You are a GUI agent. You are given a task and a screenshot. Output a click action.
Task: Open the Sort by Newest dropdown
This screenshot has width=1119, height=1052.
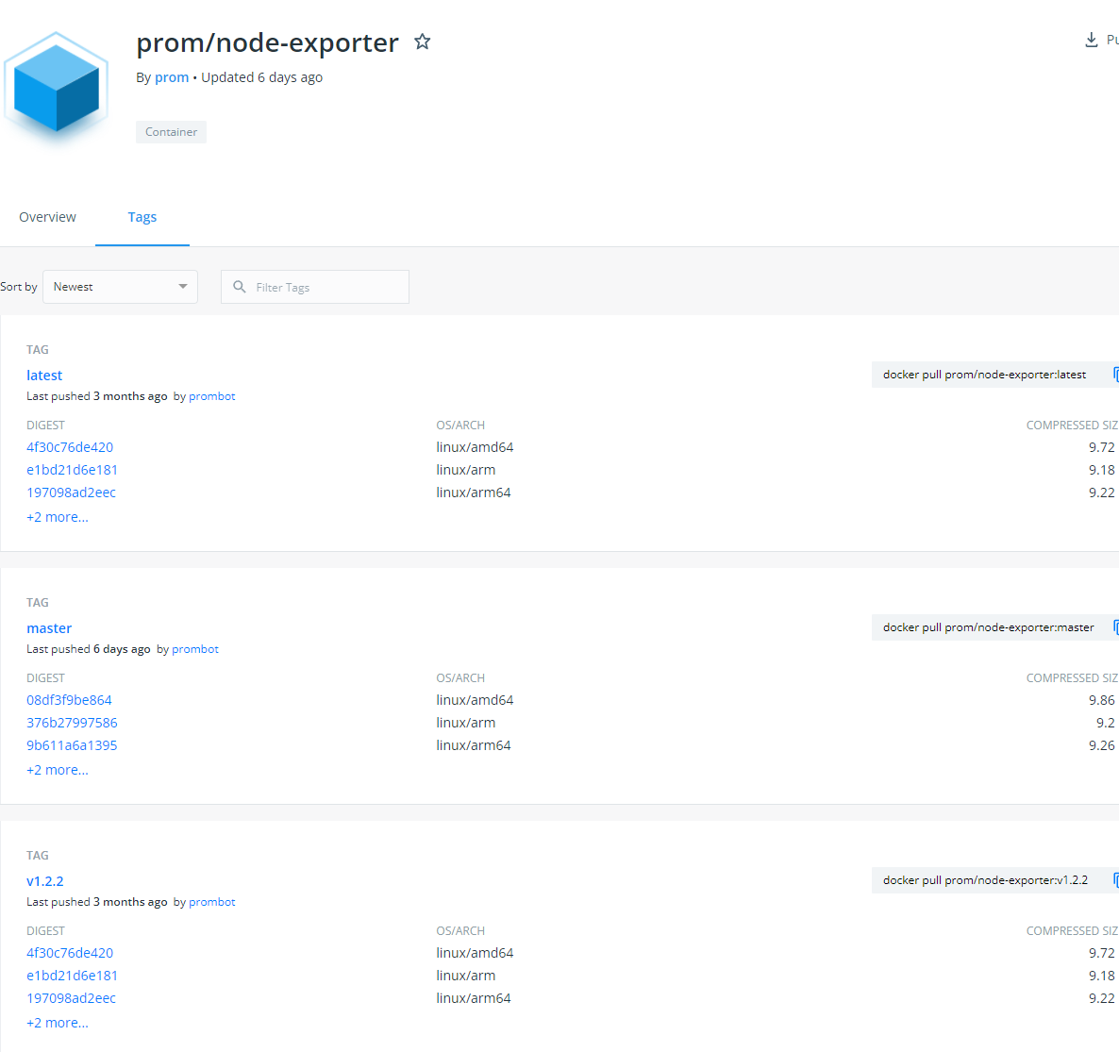click(121, 287)
